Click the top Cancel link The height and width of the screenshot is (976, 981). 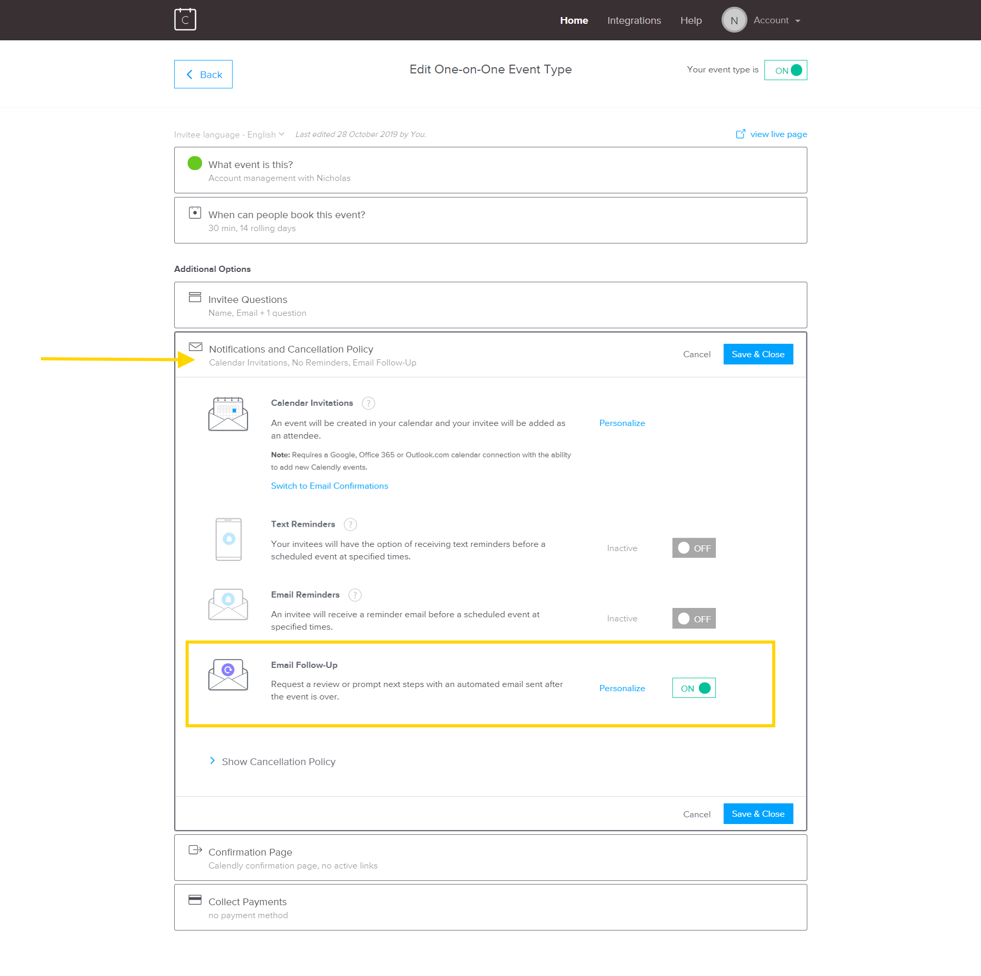click(x=697, y=354)
